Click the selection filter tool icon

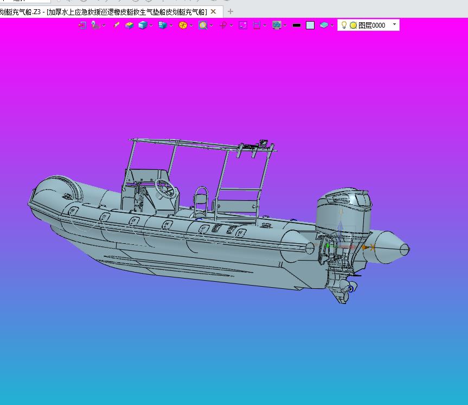point(95,26)
